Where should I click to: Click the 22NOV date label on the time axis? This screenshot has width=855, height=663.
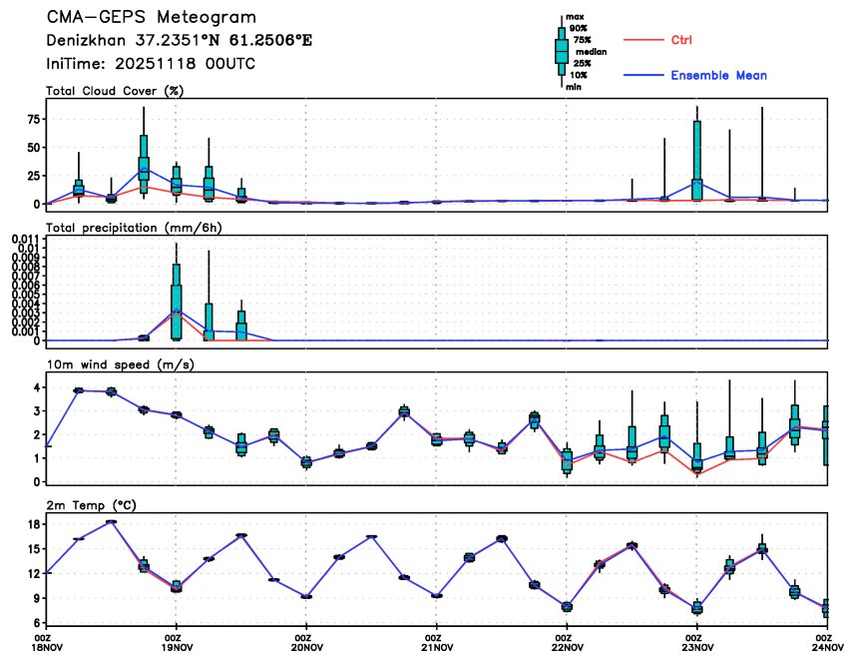click(x=566, y=647)
